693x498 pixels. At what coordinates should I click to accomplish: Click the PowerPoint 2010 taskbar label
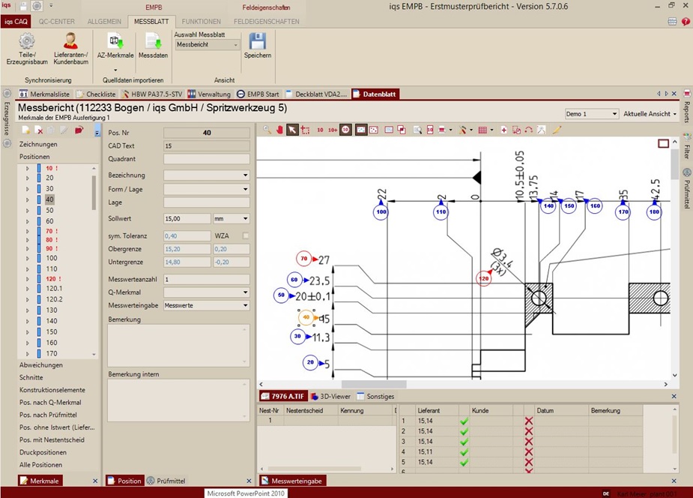246,493
